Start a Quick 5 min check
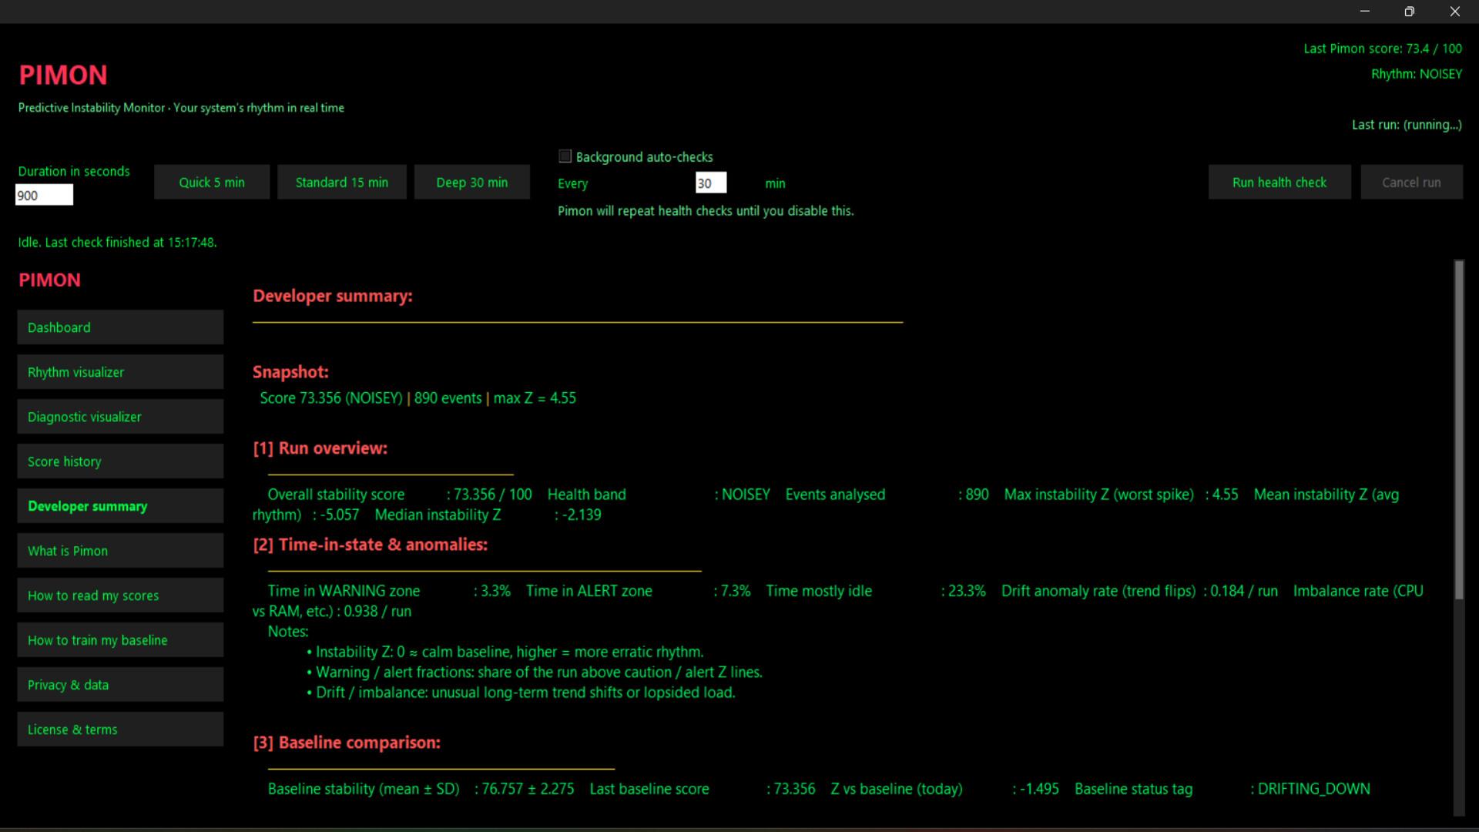 [211, 182]
